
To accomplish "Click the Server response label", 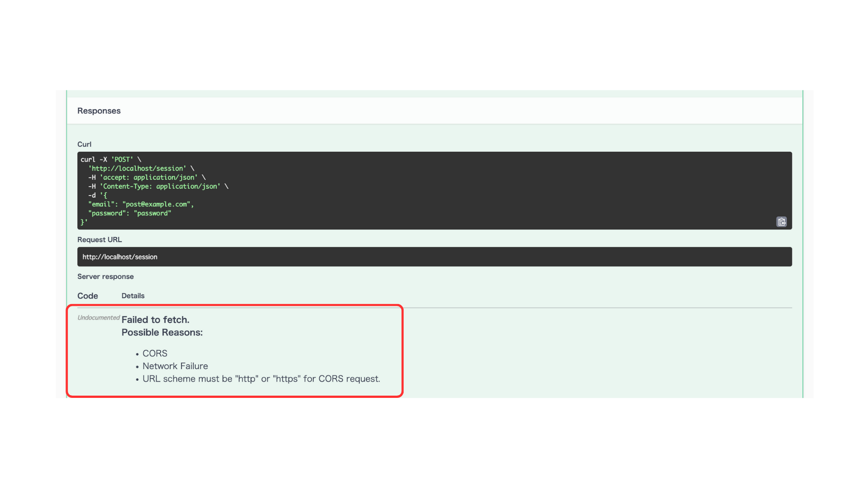I will (x=106, y=276).
